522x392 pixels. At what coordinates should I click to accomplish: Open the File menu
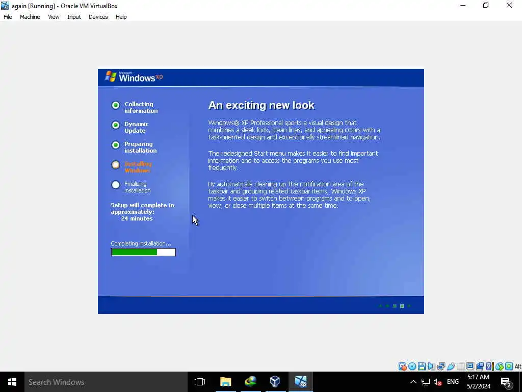click(x=8, y=17)
